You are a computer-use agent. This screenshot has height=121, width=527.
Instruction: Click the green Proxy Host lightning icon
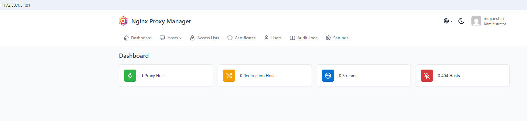(130, 76)
